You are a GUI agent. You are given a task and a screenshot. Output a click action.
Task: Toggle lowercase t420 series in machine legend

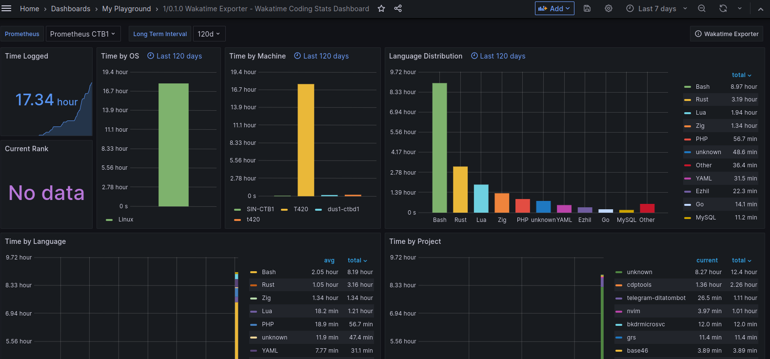pos(253,219)
